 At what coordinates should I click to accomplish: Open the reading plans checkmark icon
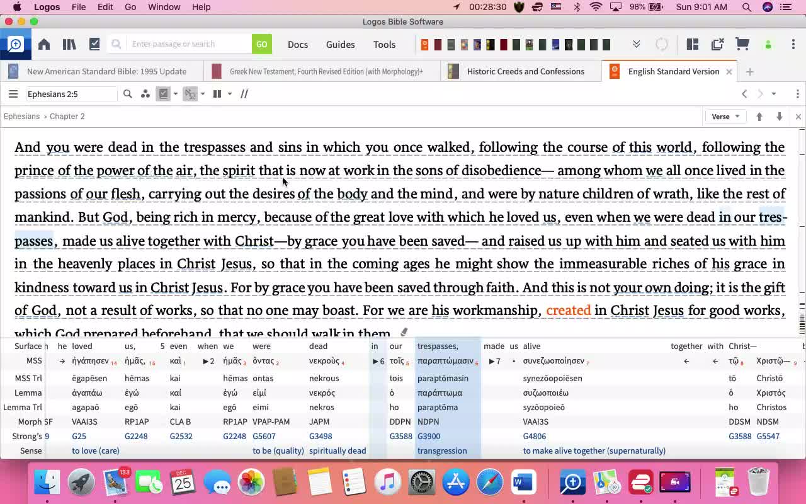(x=94, y=44)
